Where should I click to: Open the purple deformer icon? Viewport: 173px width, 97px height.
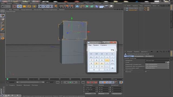[x=97, y=6]
